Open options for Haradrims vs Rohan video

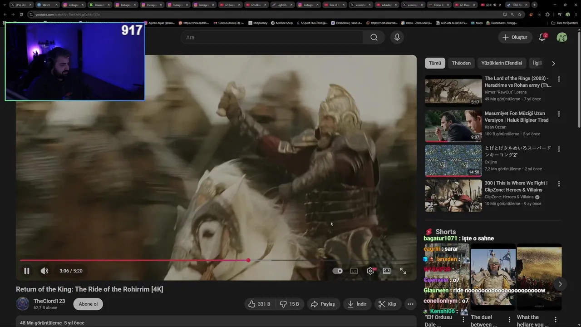(x=559, y=79)
